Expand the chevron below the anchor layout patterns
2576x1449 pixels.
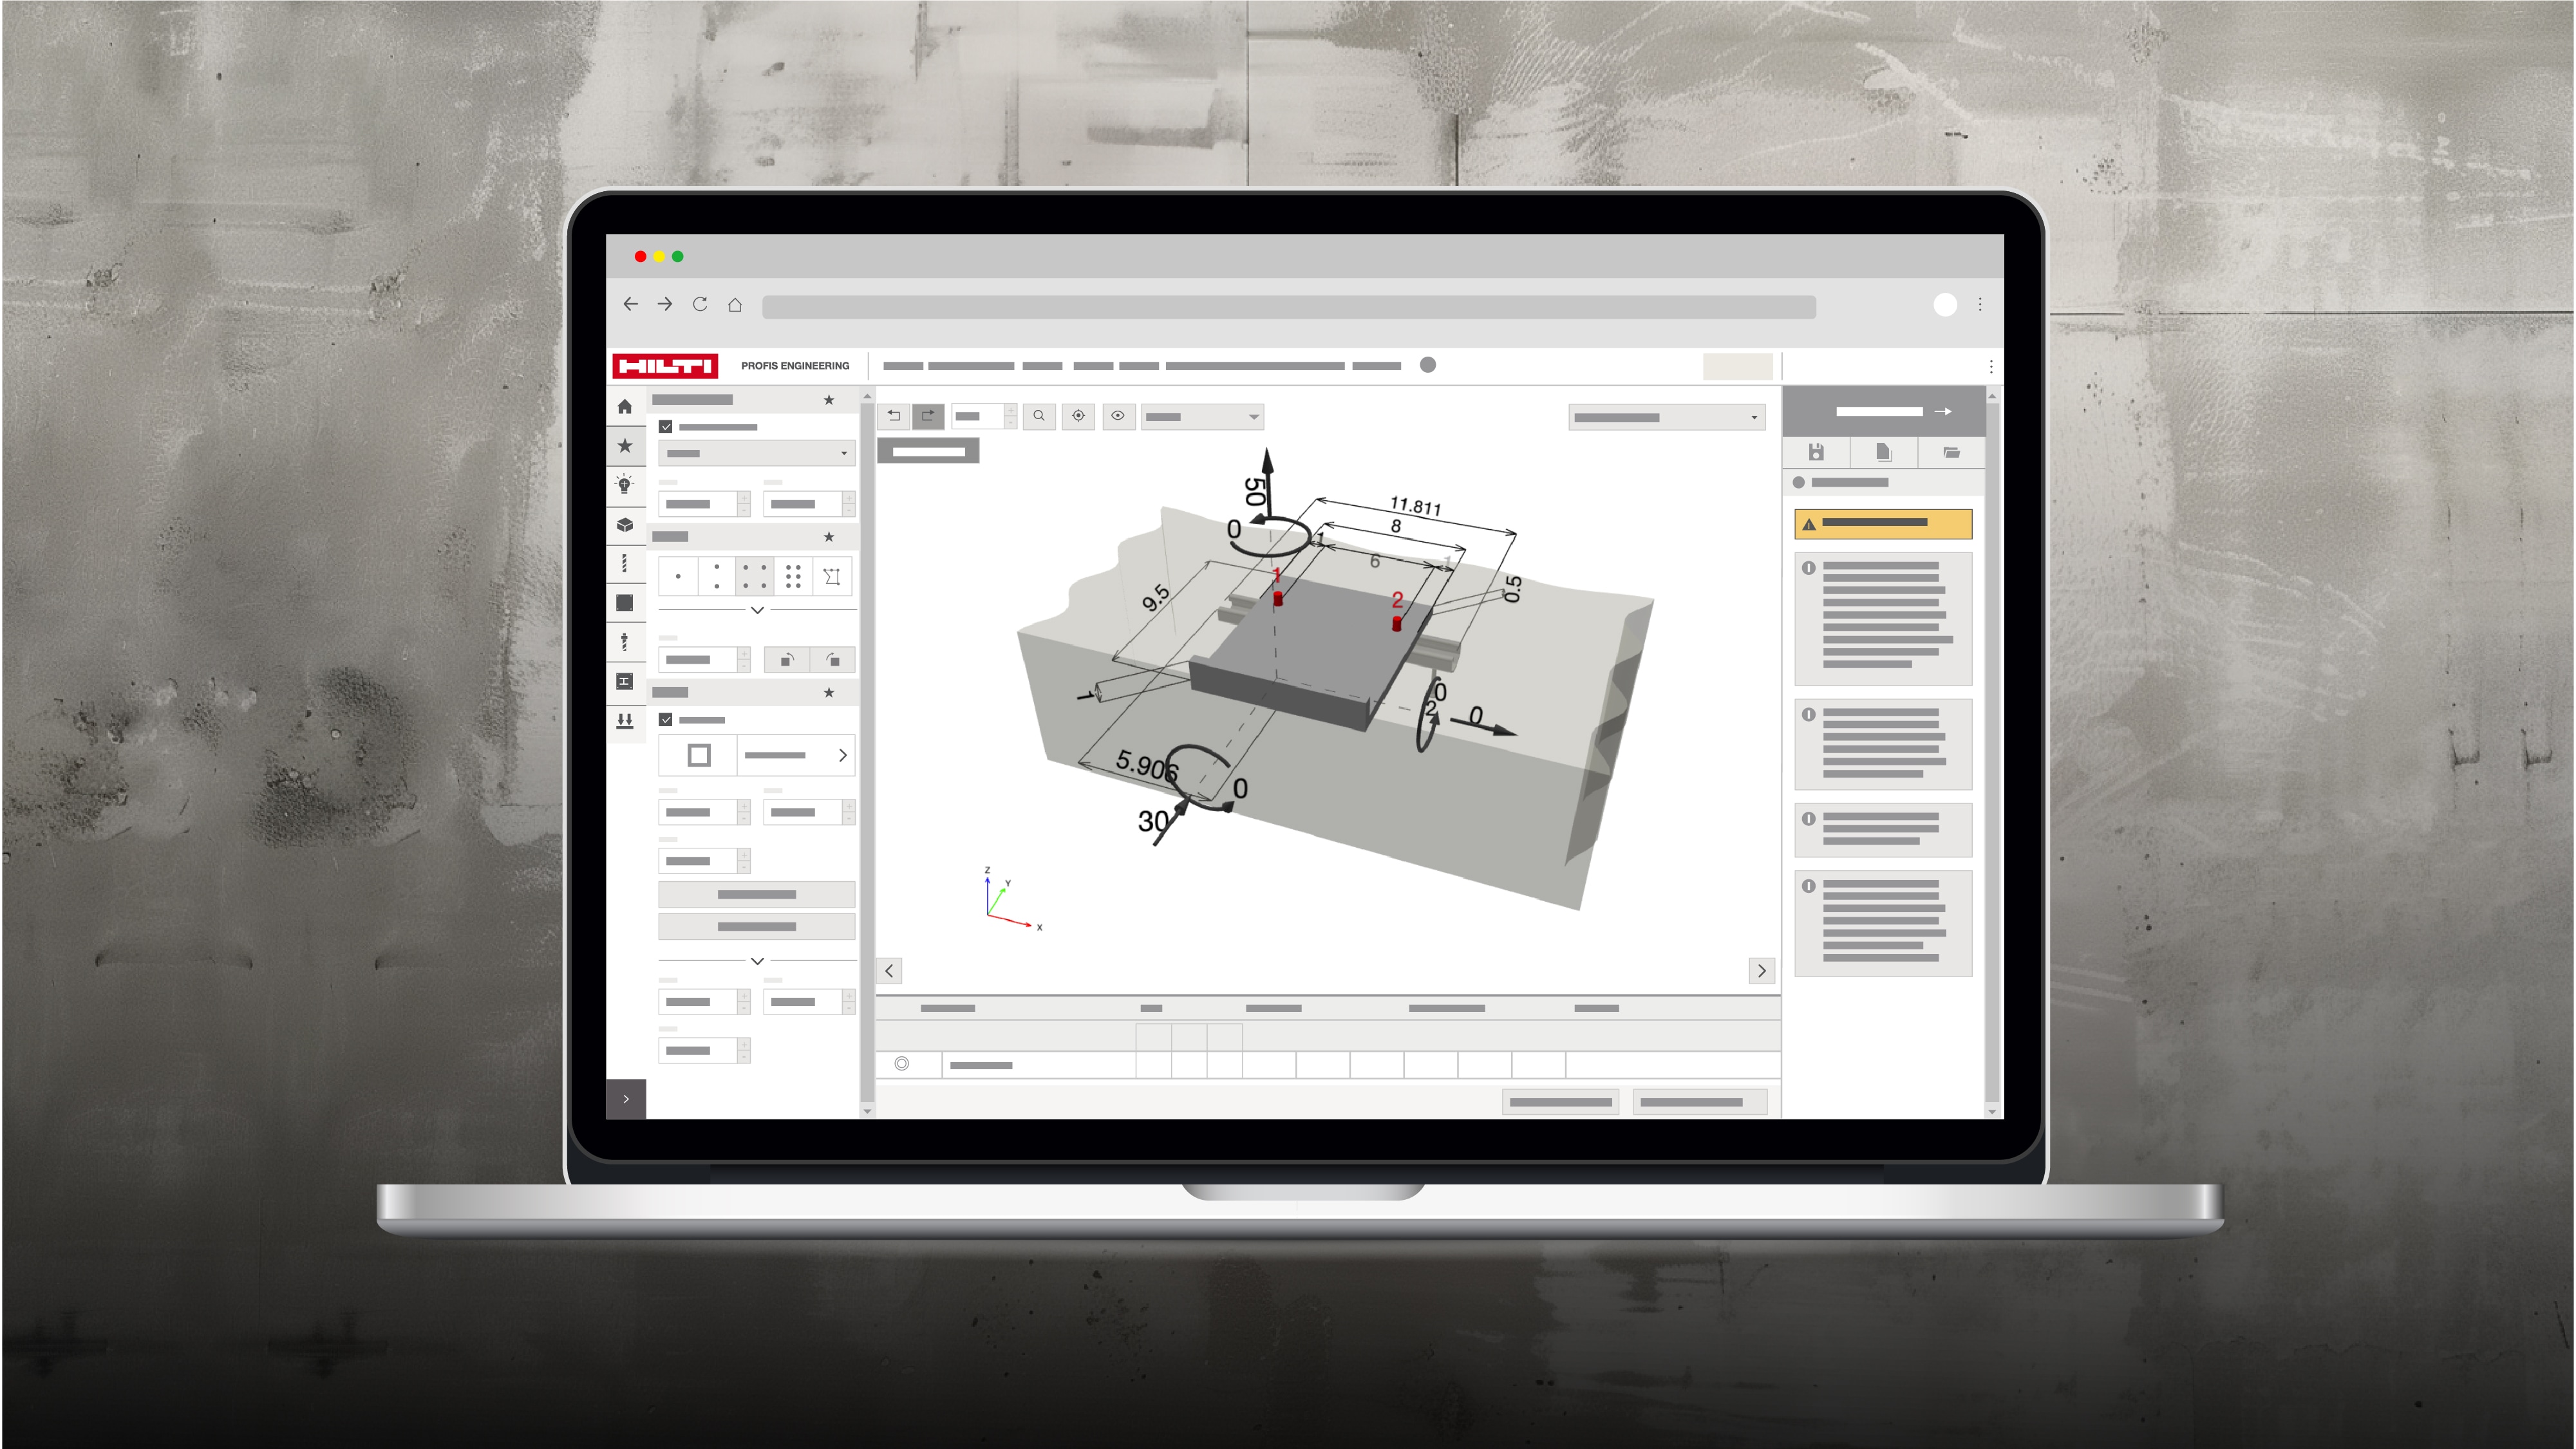pos(757,610)
